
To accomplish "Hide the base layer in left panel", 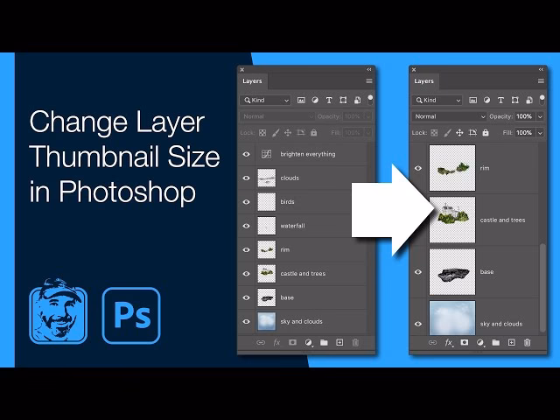I will click(247, 297).
